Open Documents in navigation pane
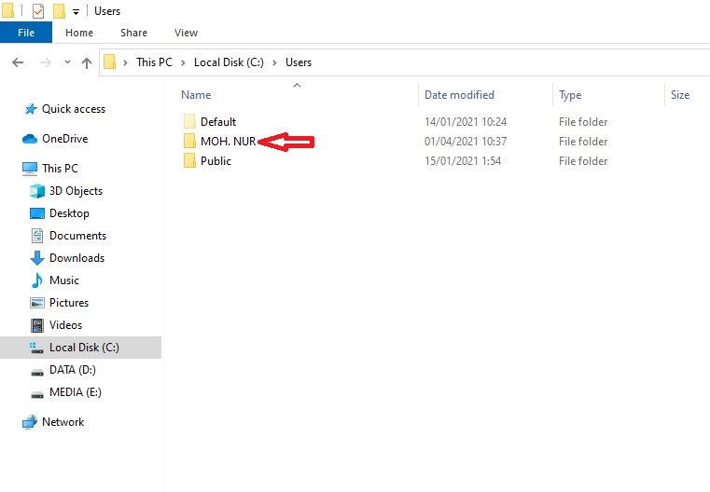 click(77, 236)
